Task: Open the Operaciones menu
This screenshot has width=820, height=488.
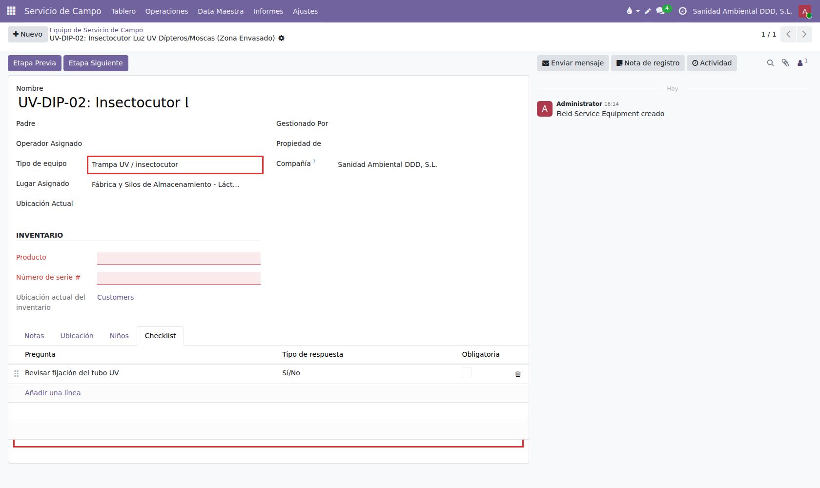Action: [166, 11]
